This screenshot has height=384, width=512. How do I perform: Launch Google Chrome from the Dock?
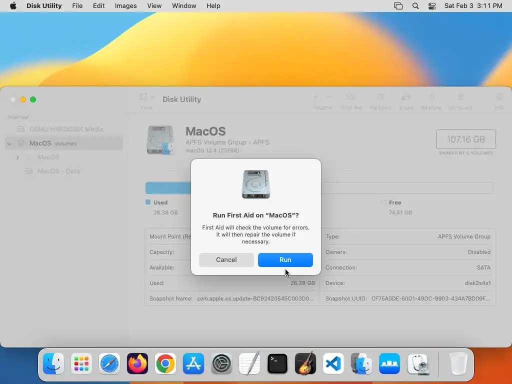165,363
